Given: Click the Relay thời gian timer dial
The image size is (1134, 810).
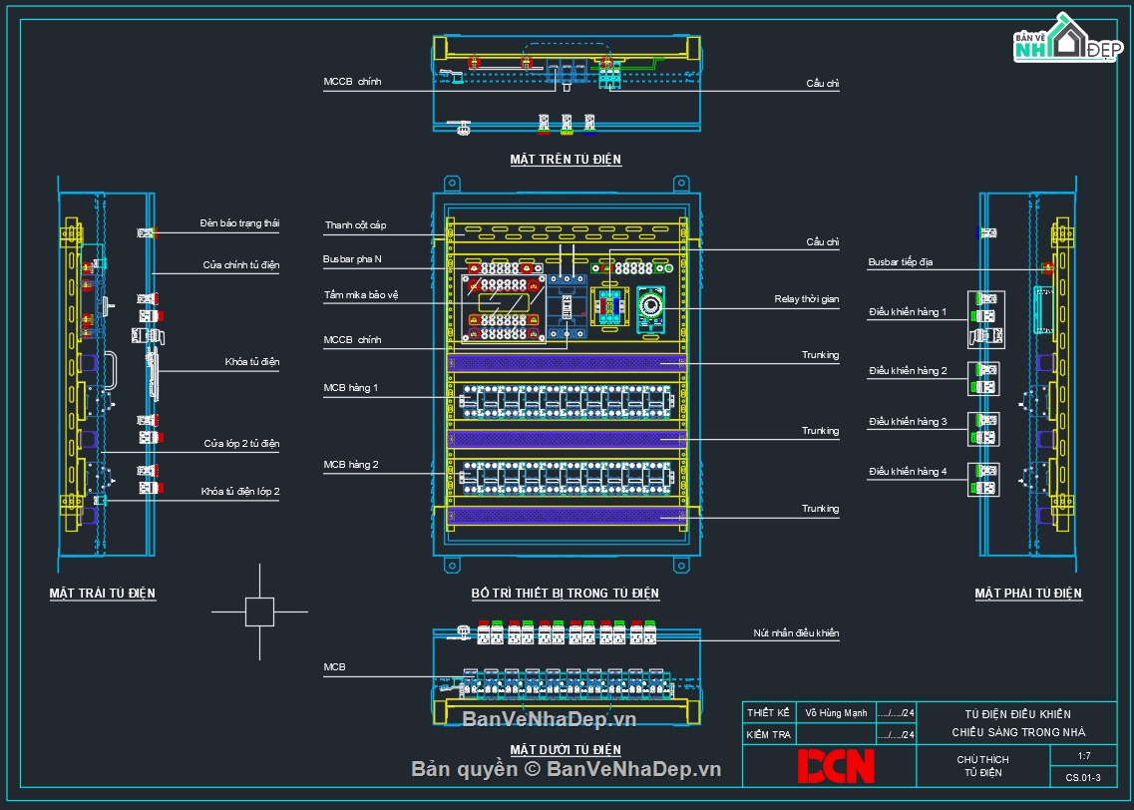Looking at the screenshot, I should 653,304.
